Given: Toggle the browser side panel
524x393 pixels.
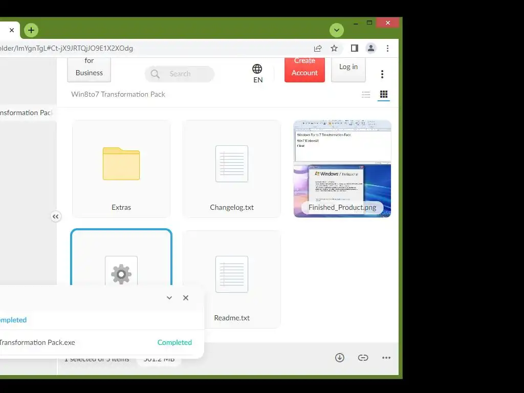Looking at the screenshot, I should (x=355, y=49).
